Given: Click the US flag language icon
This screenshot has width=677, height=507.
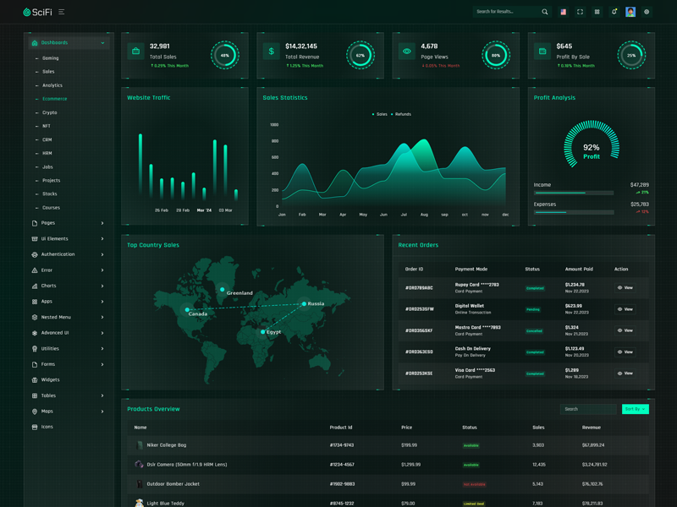Looking at the screenshot, I should coord(563,12).
